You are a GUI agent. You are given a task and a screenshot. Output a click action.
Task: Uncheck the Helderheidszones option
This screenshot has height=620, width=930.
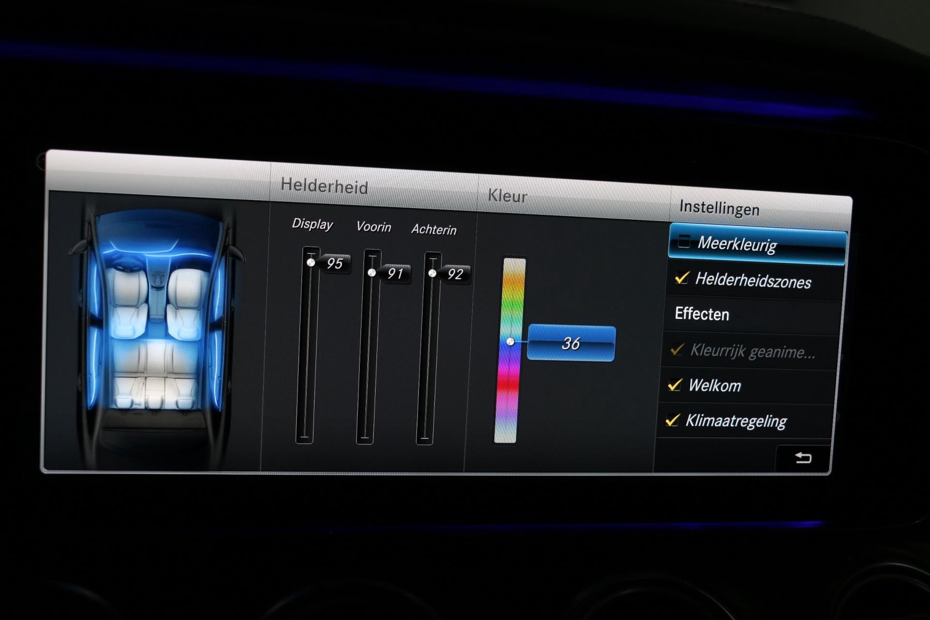coord(682,278)
